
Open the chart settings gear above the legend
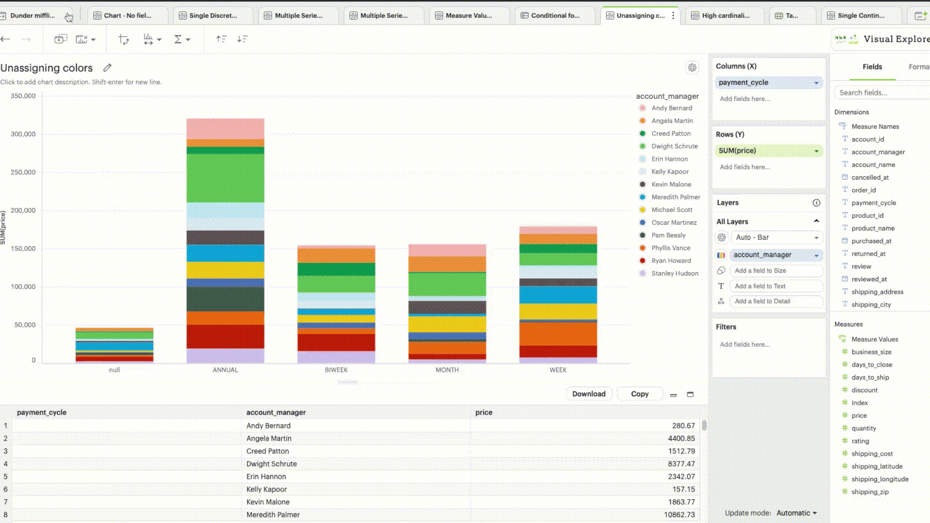692,68
